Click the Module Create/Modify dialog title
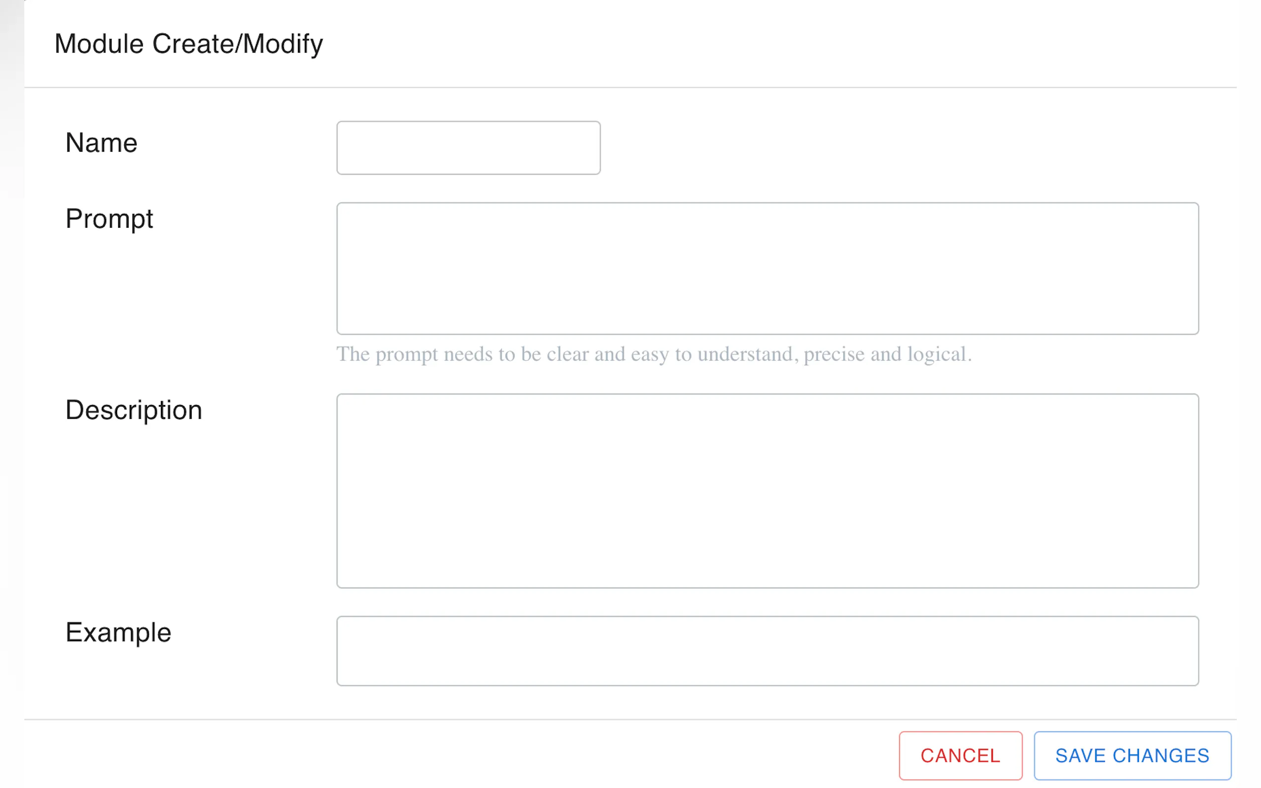 coord(189,44)
